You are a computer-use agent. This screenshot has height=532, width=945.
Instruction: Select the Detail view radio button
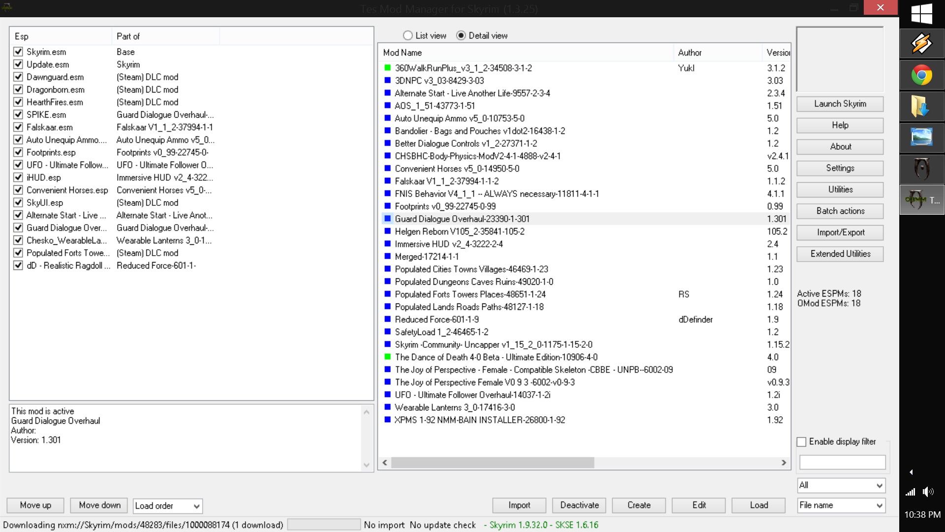[461, 35]
